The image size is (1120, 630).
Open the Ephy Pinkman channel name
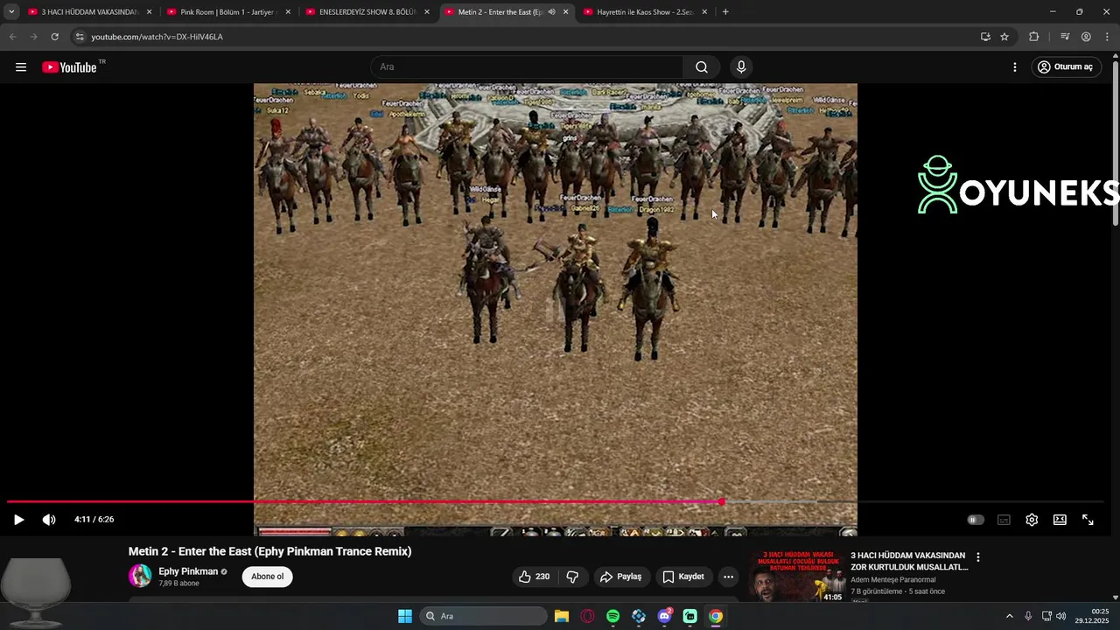[188, 571]
